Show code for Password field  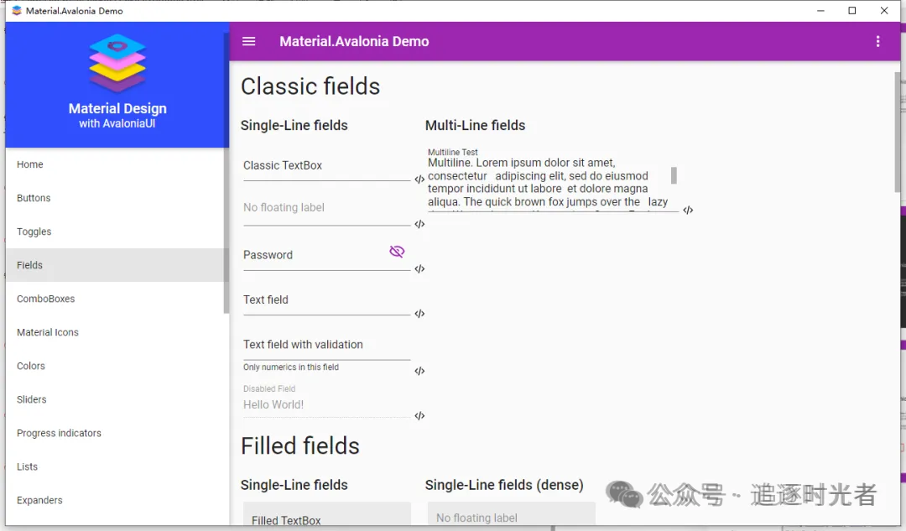click(419, 268)
